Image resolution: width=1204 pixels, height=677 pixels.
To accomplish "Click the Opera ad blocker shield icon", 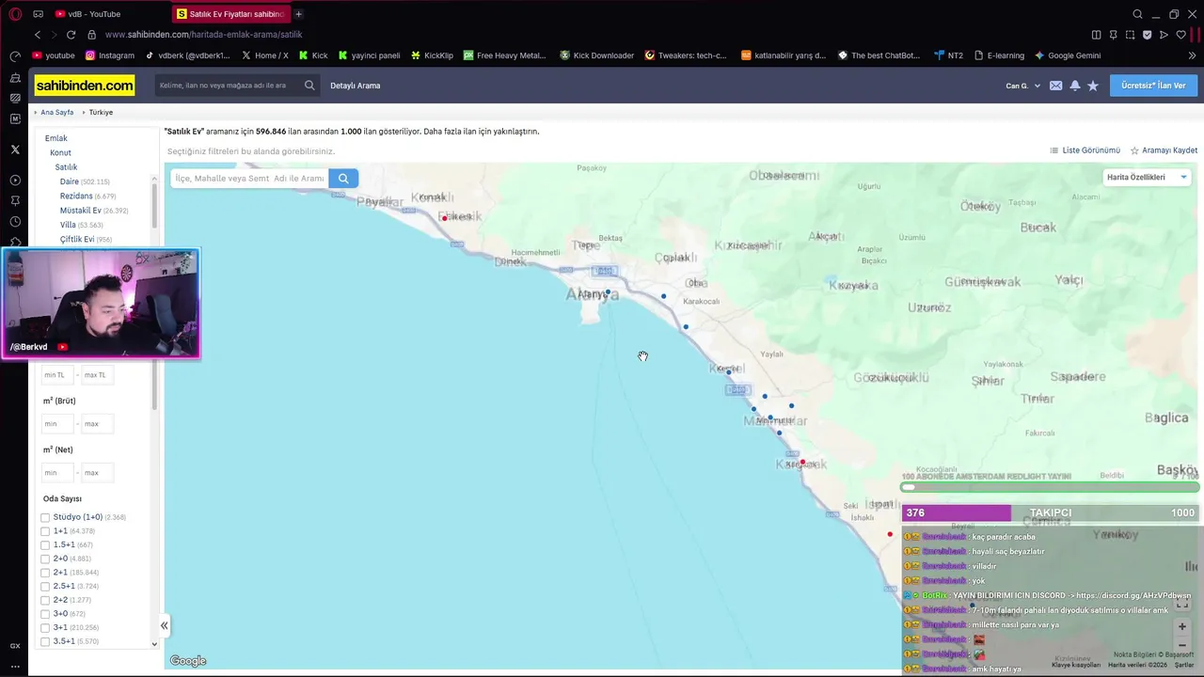I will tap(1147, 35).
